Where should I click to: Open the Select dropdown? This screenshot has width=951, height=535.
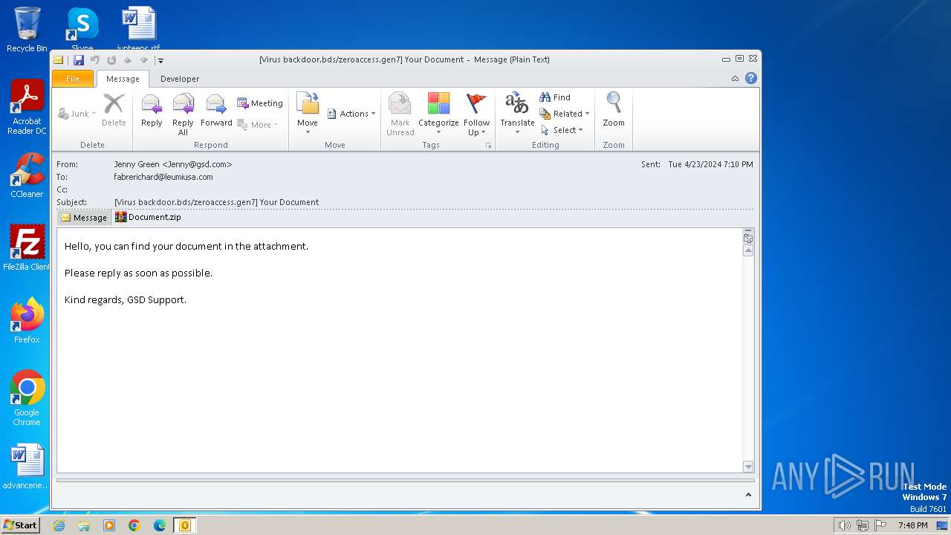click(562, 130)
